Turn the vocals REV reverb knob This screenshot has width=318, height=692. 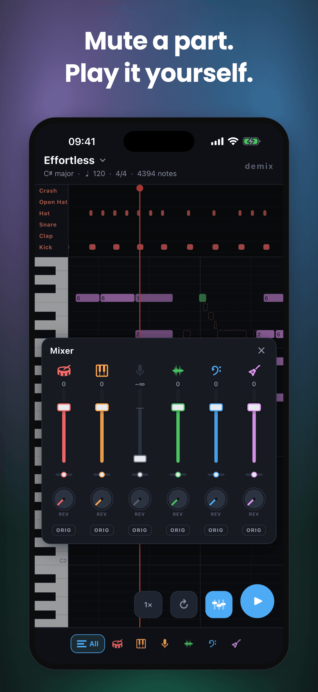tap(140, 499)
